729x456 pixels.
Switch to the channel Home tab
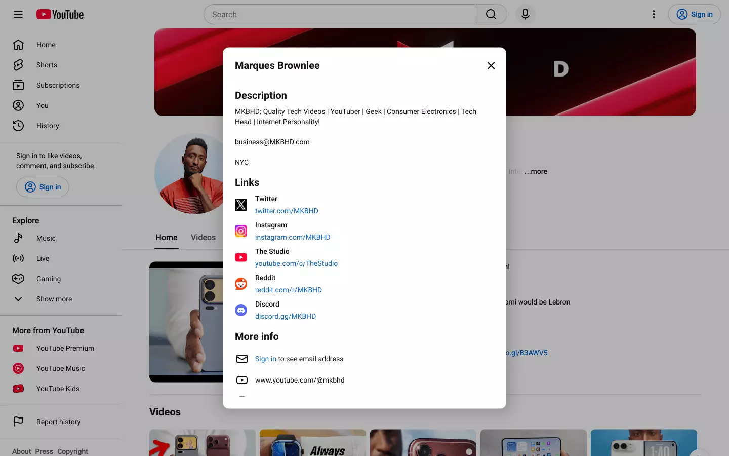coord(167,237)
